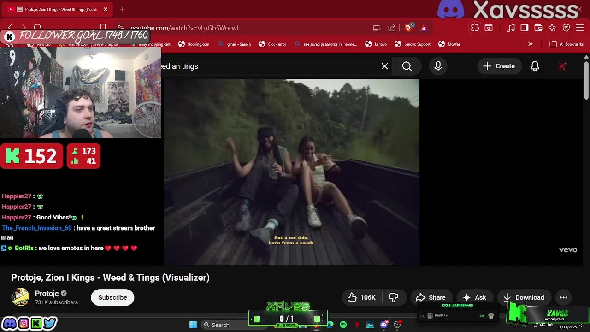Click the Share button under the video

click(x=431, y=297)
